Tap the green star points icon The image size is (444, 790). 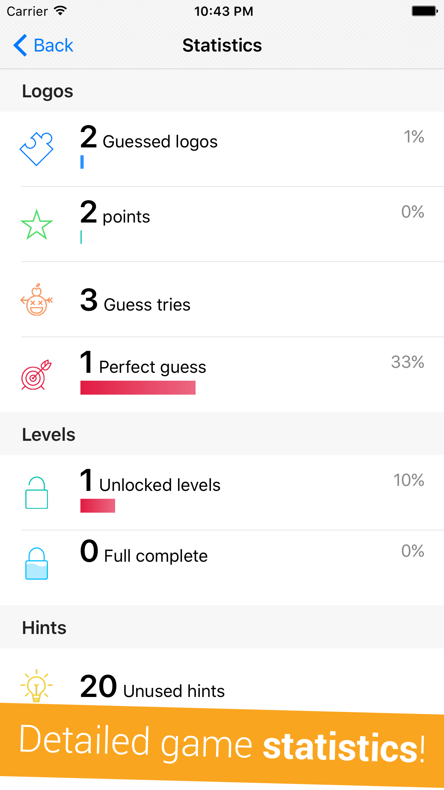(x=36, y=225)
